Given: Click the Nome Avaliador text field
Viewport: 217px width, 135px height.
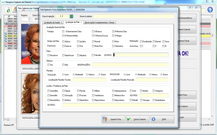Looking at the screenshot, I should [x=134, y=16].
